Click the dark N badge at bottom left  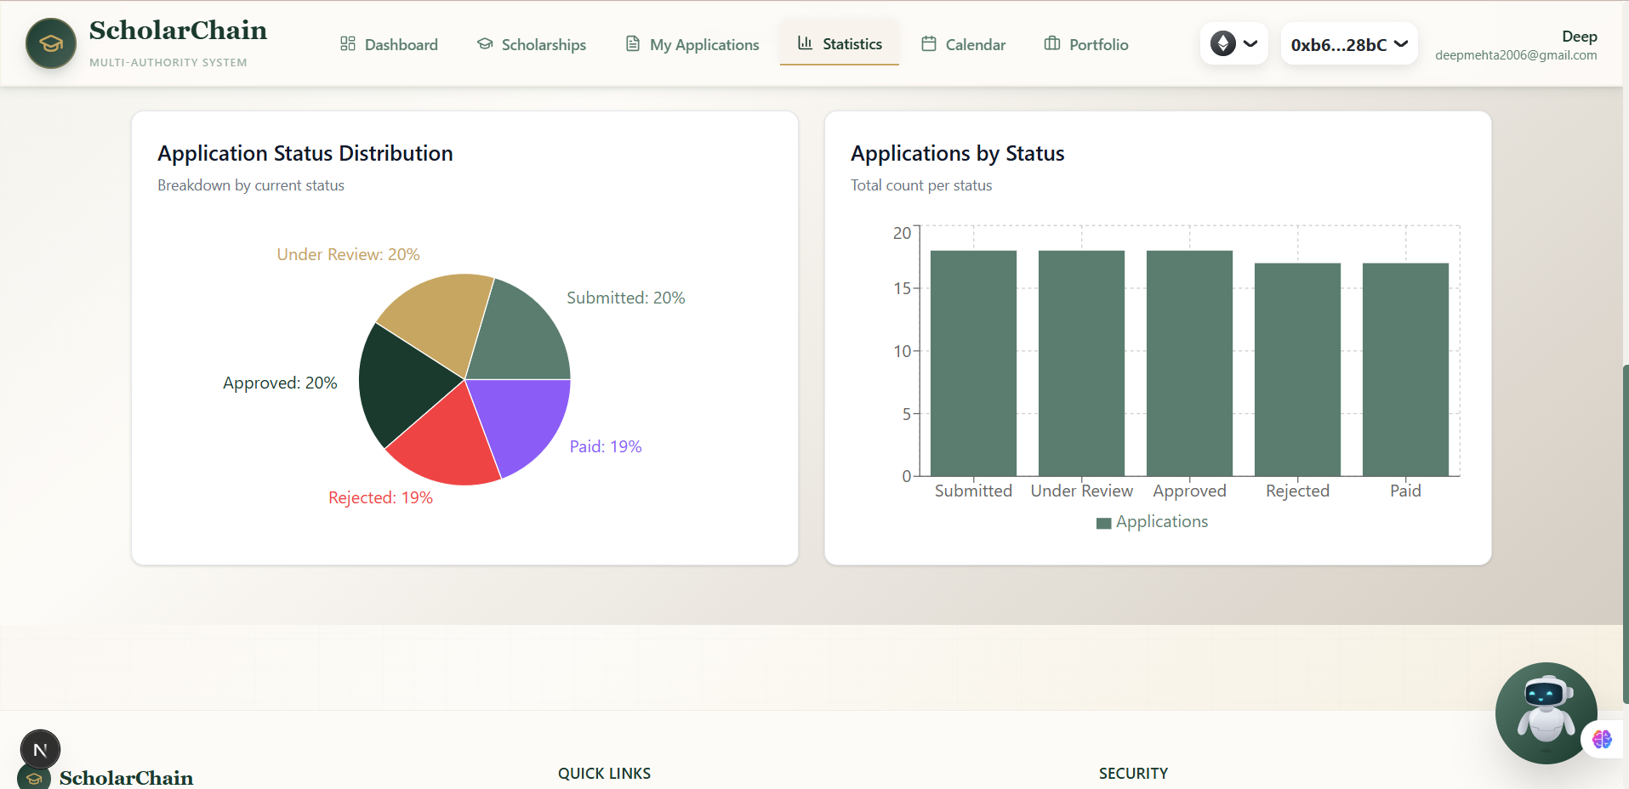pyautogui.click(x=39, y=749)
